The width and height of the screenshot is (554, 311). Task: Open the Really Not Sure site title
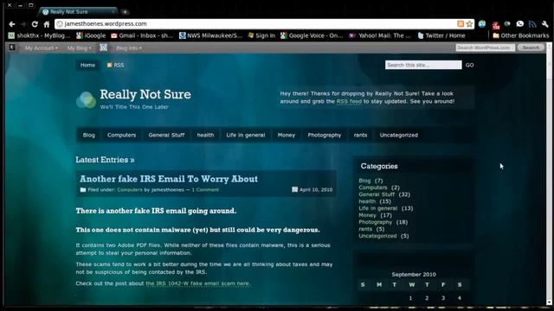[145, 94]
